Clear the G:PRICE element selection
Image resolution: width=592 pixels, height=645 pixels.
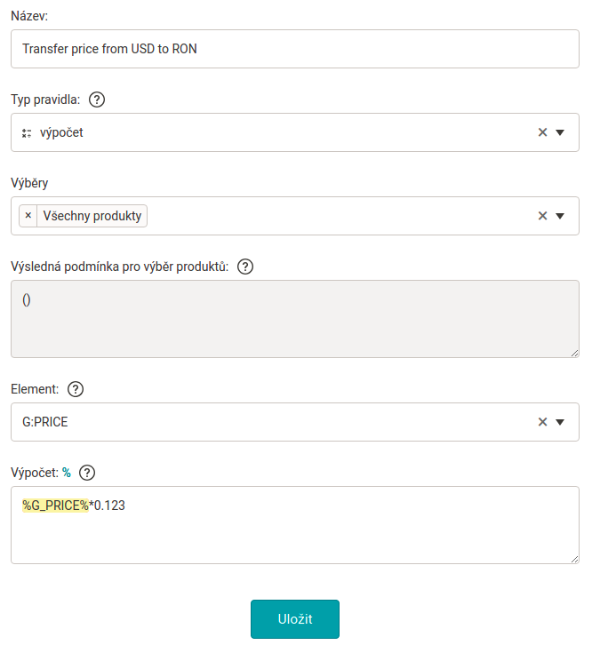click(542, 422)
